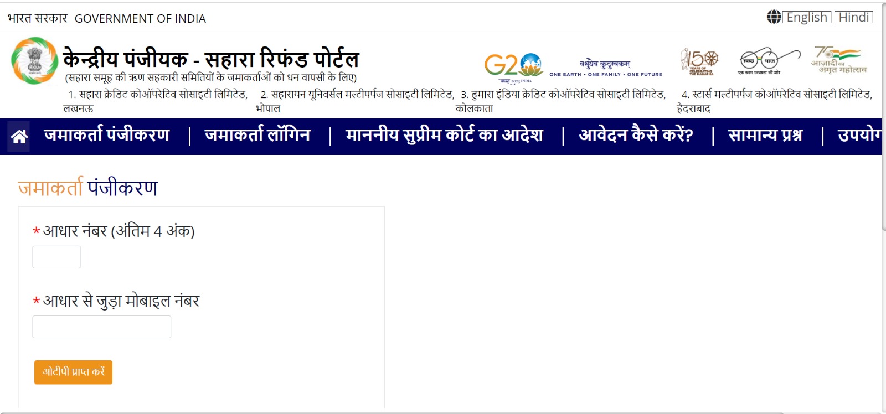Click the globe language icon
The image size is (886, 414).
774,17
